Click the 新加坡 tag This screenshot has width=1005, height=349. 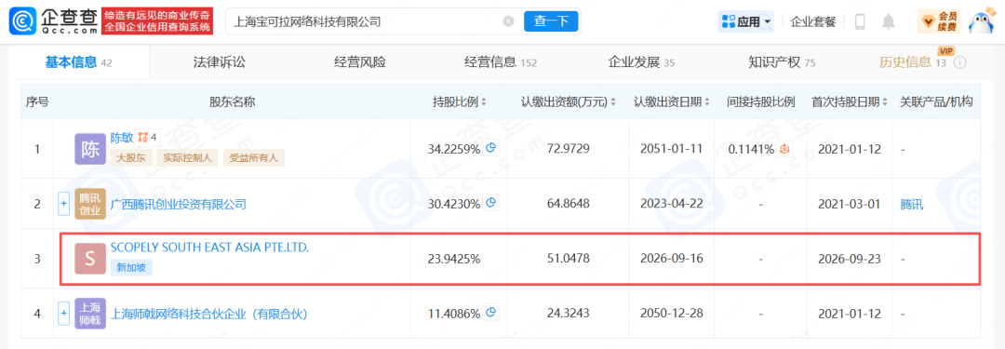coord(131,267)
